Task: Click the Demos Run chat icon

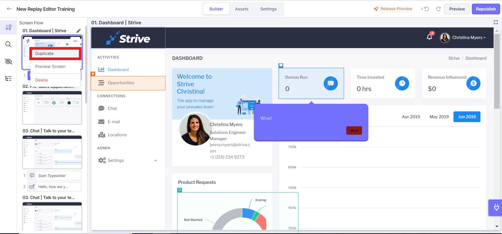Action: (330, 83)
